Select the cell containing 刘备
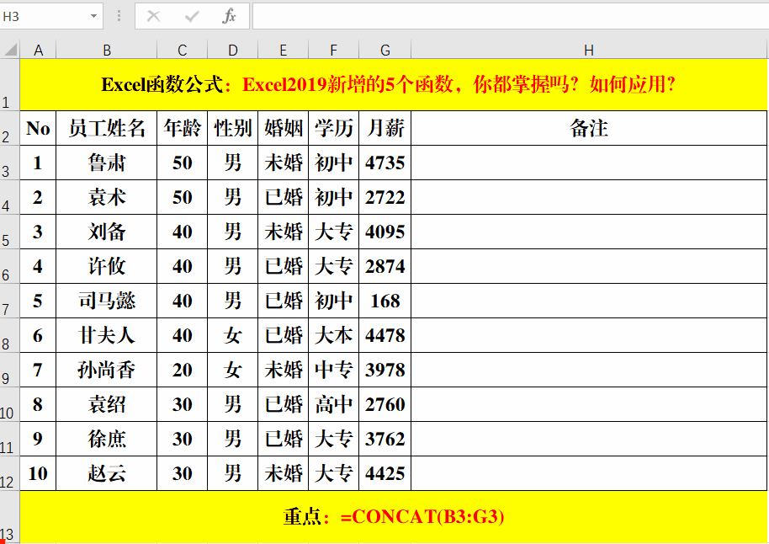 click(106, 232)
